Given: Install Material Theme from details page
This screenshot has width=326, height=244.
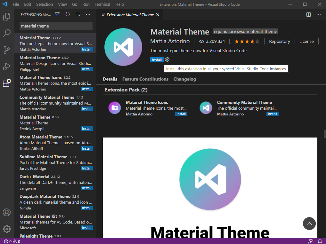Looking at the screenshot, I should click(157, 60).
